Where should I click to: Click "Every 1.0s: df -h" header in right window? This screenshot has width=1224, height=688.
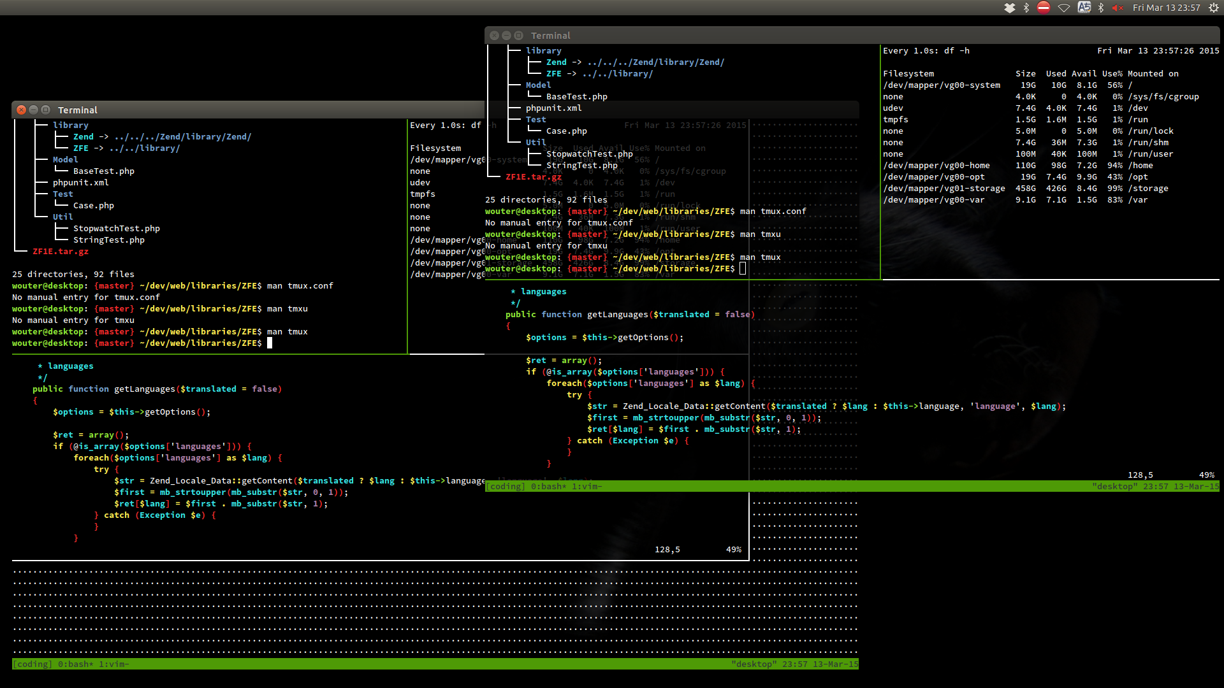(926, 51)
